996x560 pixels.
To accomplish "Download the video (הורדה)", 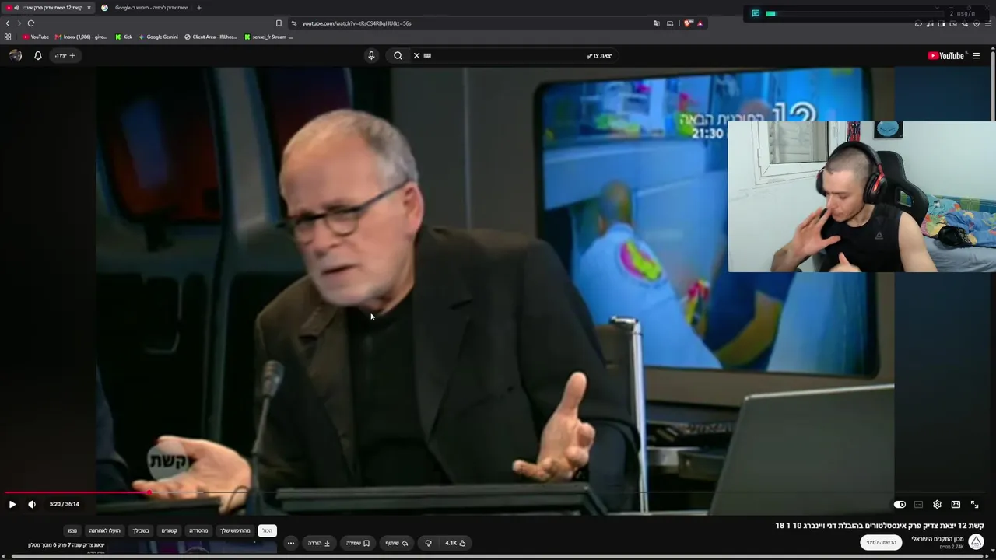I will click(319, 543).
